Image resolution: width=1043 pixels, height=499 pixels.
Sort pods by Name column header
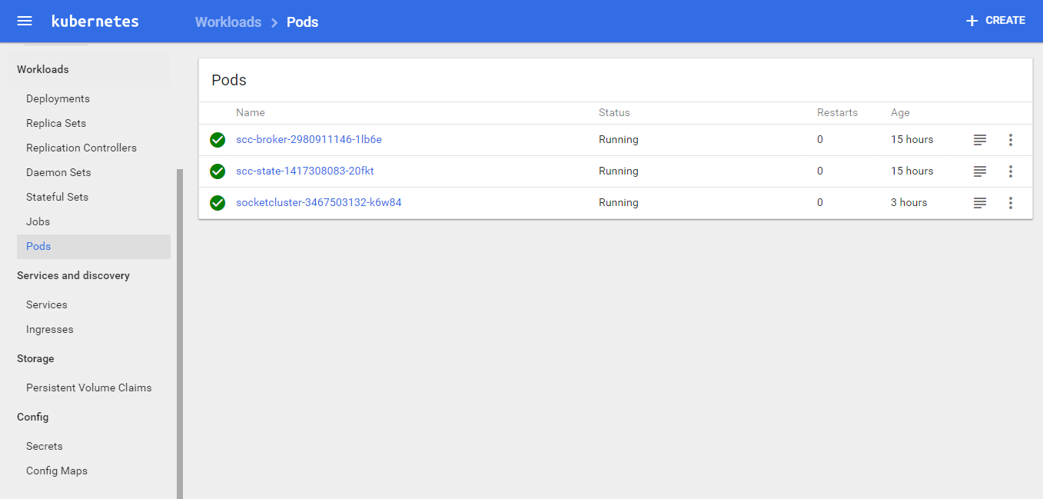click(251, 113)
